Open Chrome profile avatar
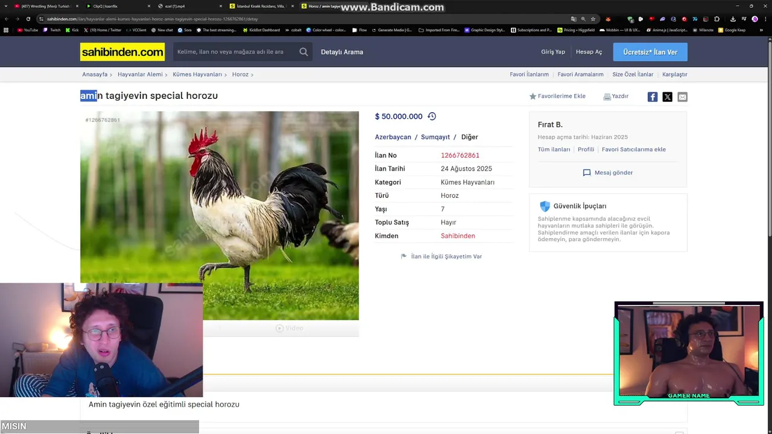This screenshot has height=434, width=772. (755, 19)
